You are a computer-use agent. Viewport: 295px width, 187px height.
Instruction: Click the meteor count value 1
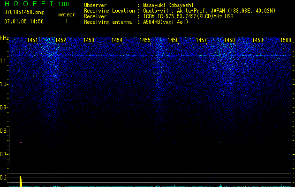[x=67, y=22]
